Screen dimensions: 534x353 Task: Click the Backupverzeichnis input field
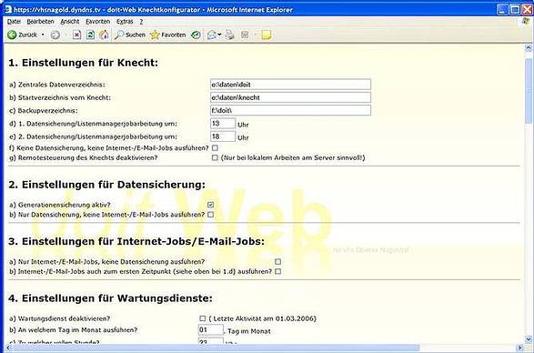[x=290, y=110]
